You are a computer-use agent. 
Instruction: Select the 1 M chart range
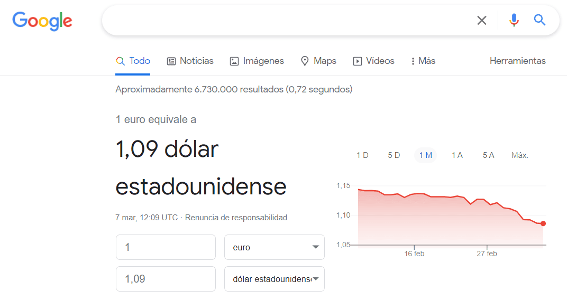click(426, 155)
